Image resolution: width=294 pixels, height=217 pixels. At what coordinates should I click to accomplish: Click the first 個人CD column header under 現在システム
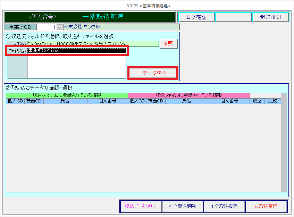click(16, 101)
